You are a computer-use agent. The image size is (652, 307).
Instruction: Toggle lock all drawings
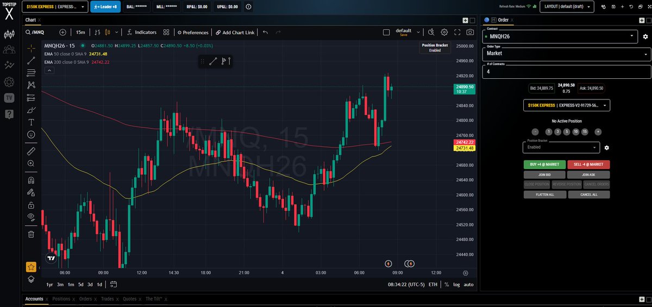31,205
